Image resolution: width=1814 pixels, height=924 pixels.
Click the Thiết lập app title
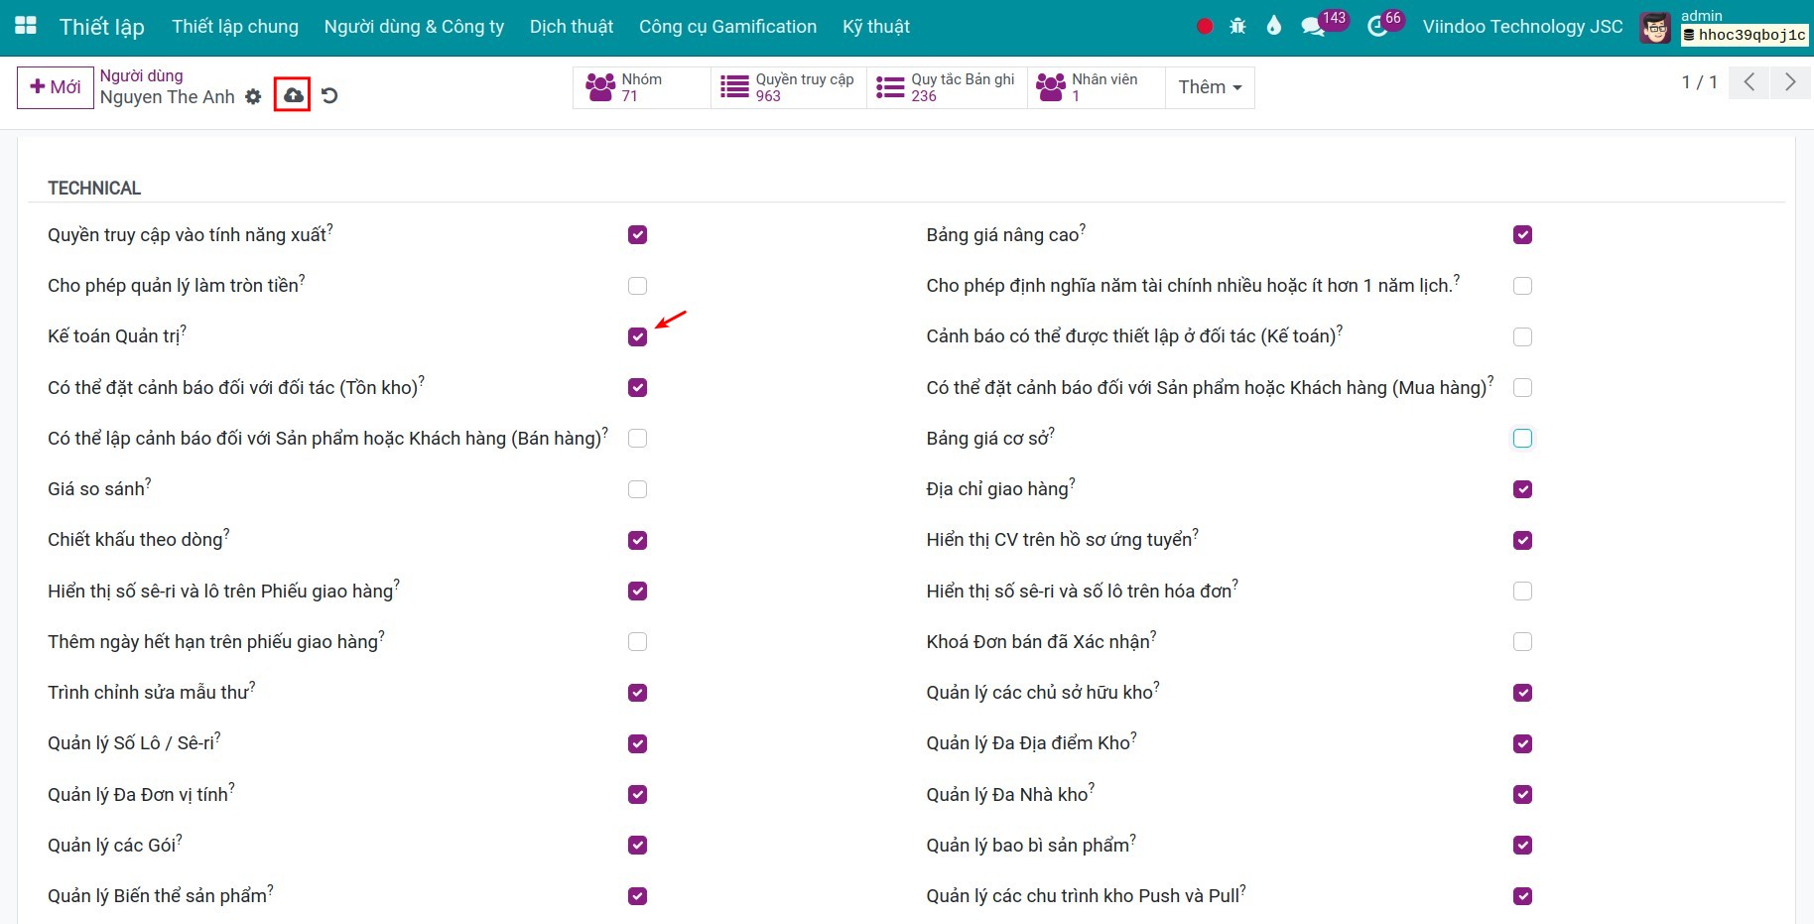tap(101, 27)
